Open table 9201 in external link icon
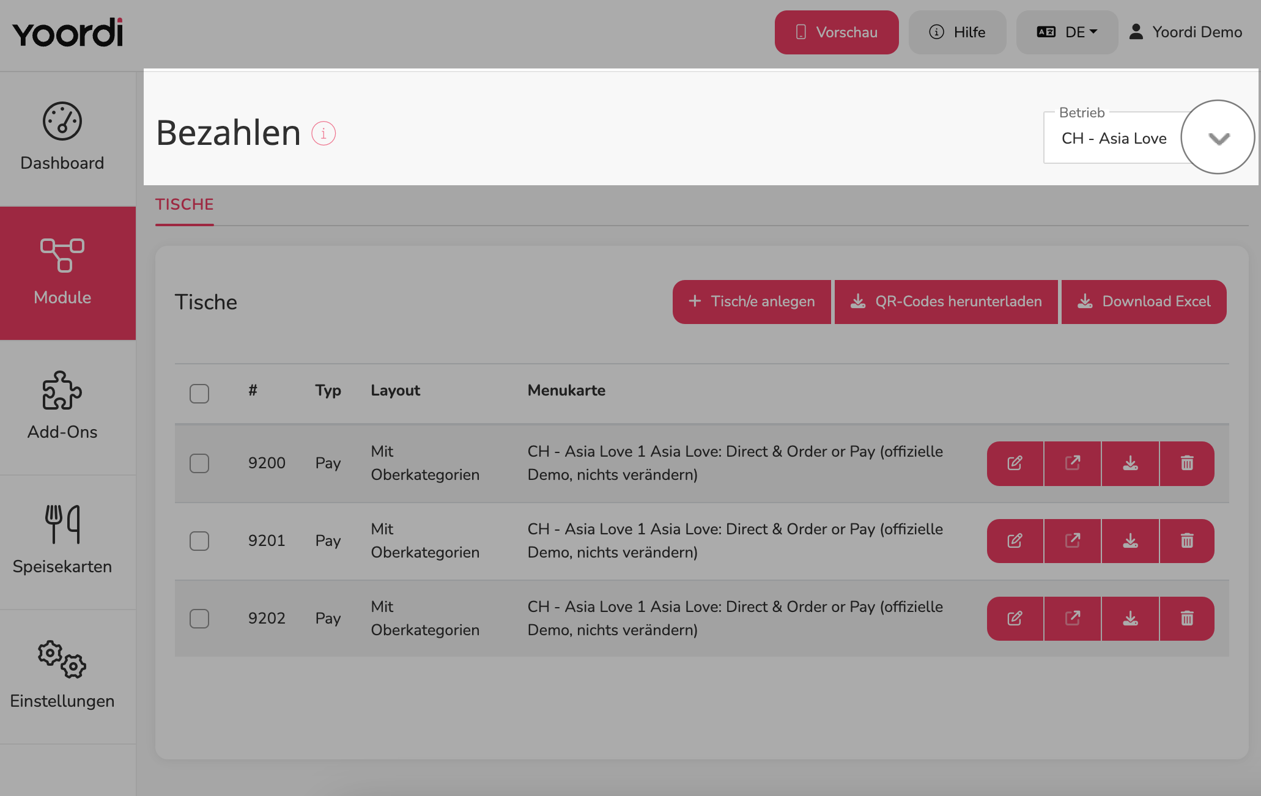The height and width of the screenshot is (796, 1261). [1073, 541]
